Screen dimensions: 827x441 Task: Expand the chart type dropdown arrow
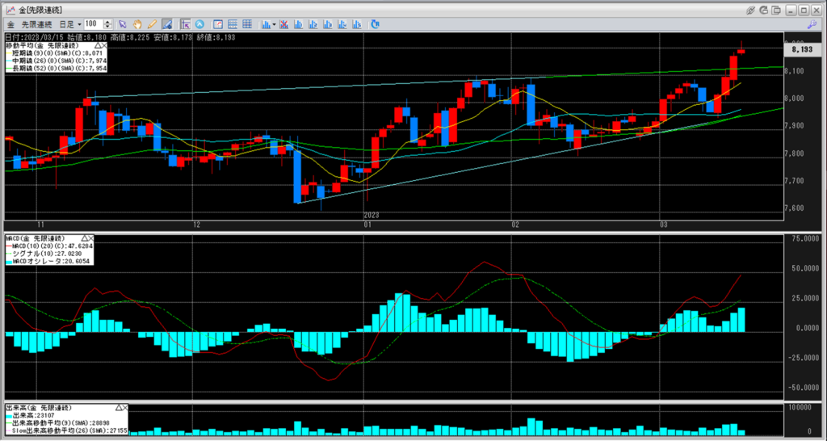[273, 24]
